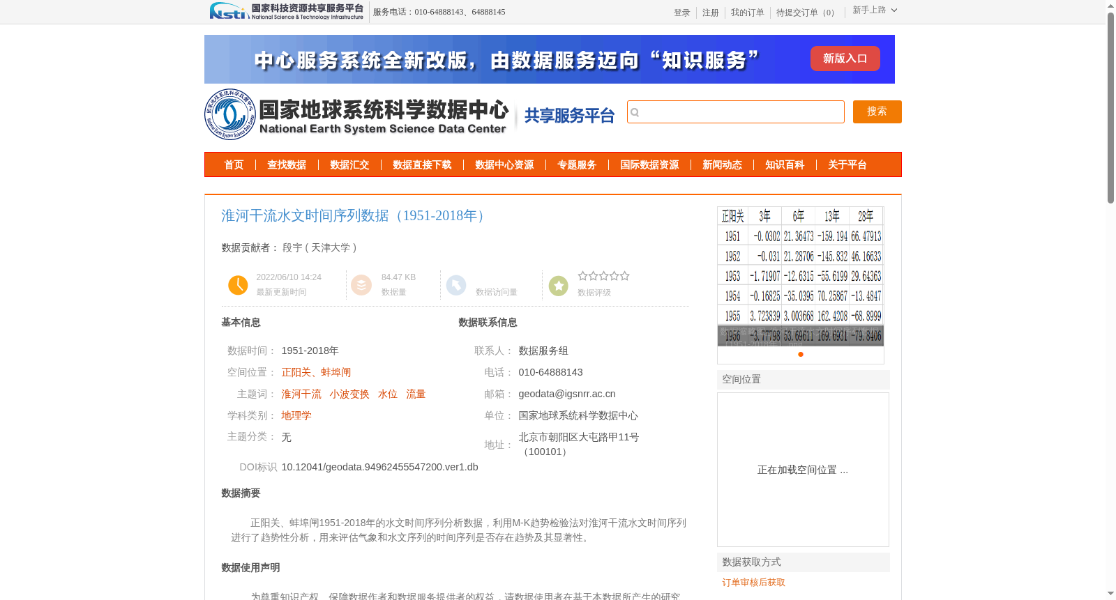Click the 小波变换 keyword link
Image resolution: width=1116 pixels, height=600 pixels.
(x=349, y=394)
